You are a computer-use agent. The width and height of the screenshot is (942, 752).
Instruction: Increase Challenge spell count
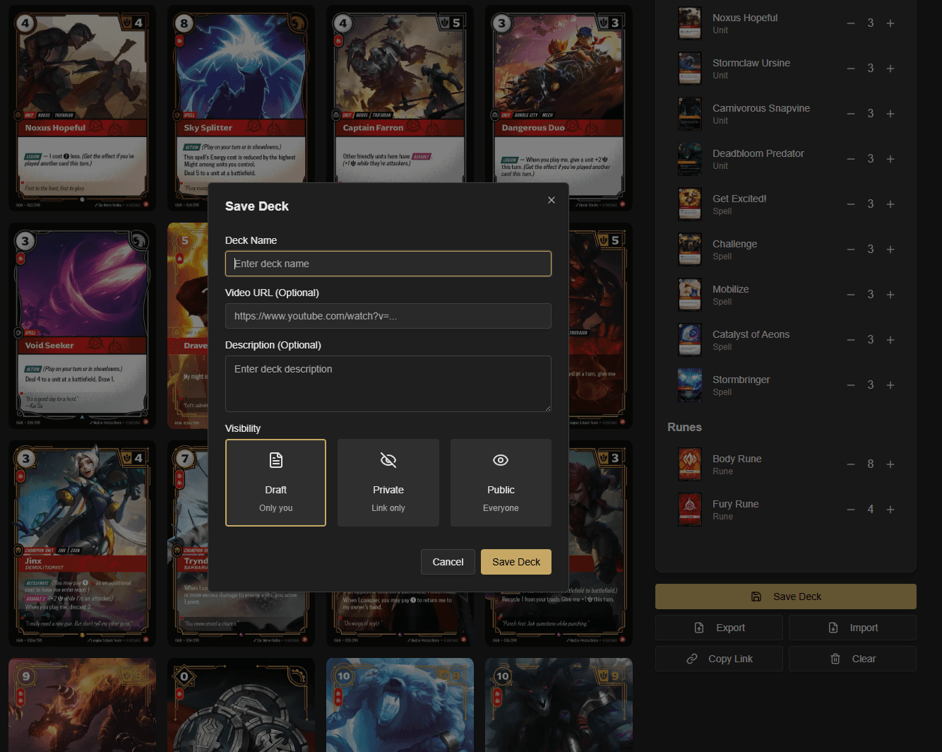890,249
